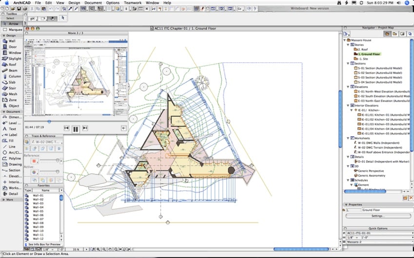
Task: Collapse the Worksheets tree node
Action: coord(348,138)
